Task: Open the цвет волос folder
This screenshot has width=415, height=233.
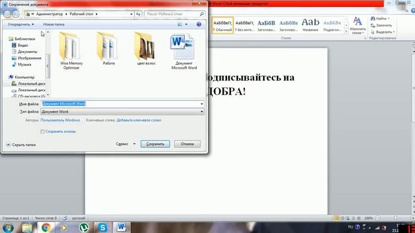Action: 146,49
